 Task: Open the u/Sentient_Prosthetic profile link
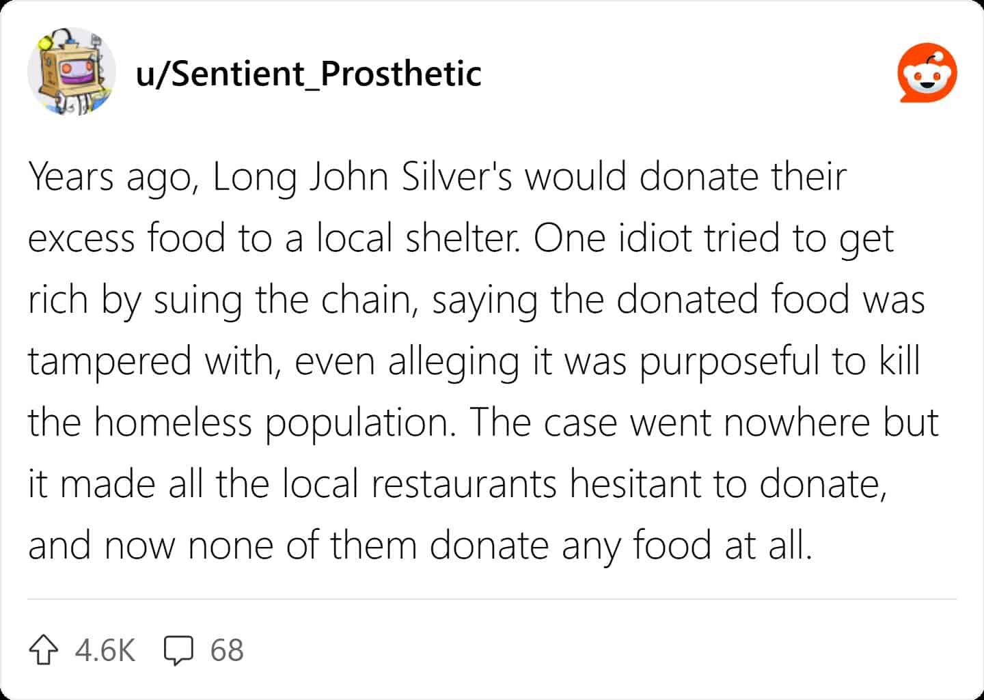point(308,74)
